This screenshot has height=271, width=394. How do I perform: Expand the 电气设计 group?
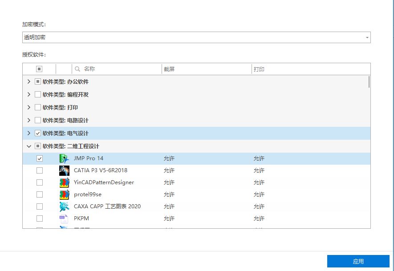(x=29, y=133)
